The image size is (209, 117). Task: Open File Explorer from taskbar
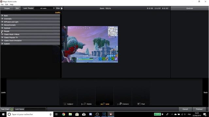70,114
